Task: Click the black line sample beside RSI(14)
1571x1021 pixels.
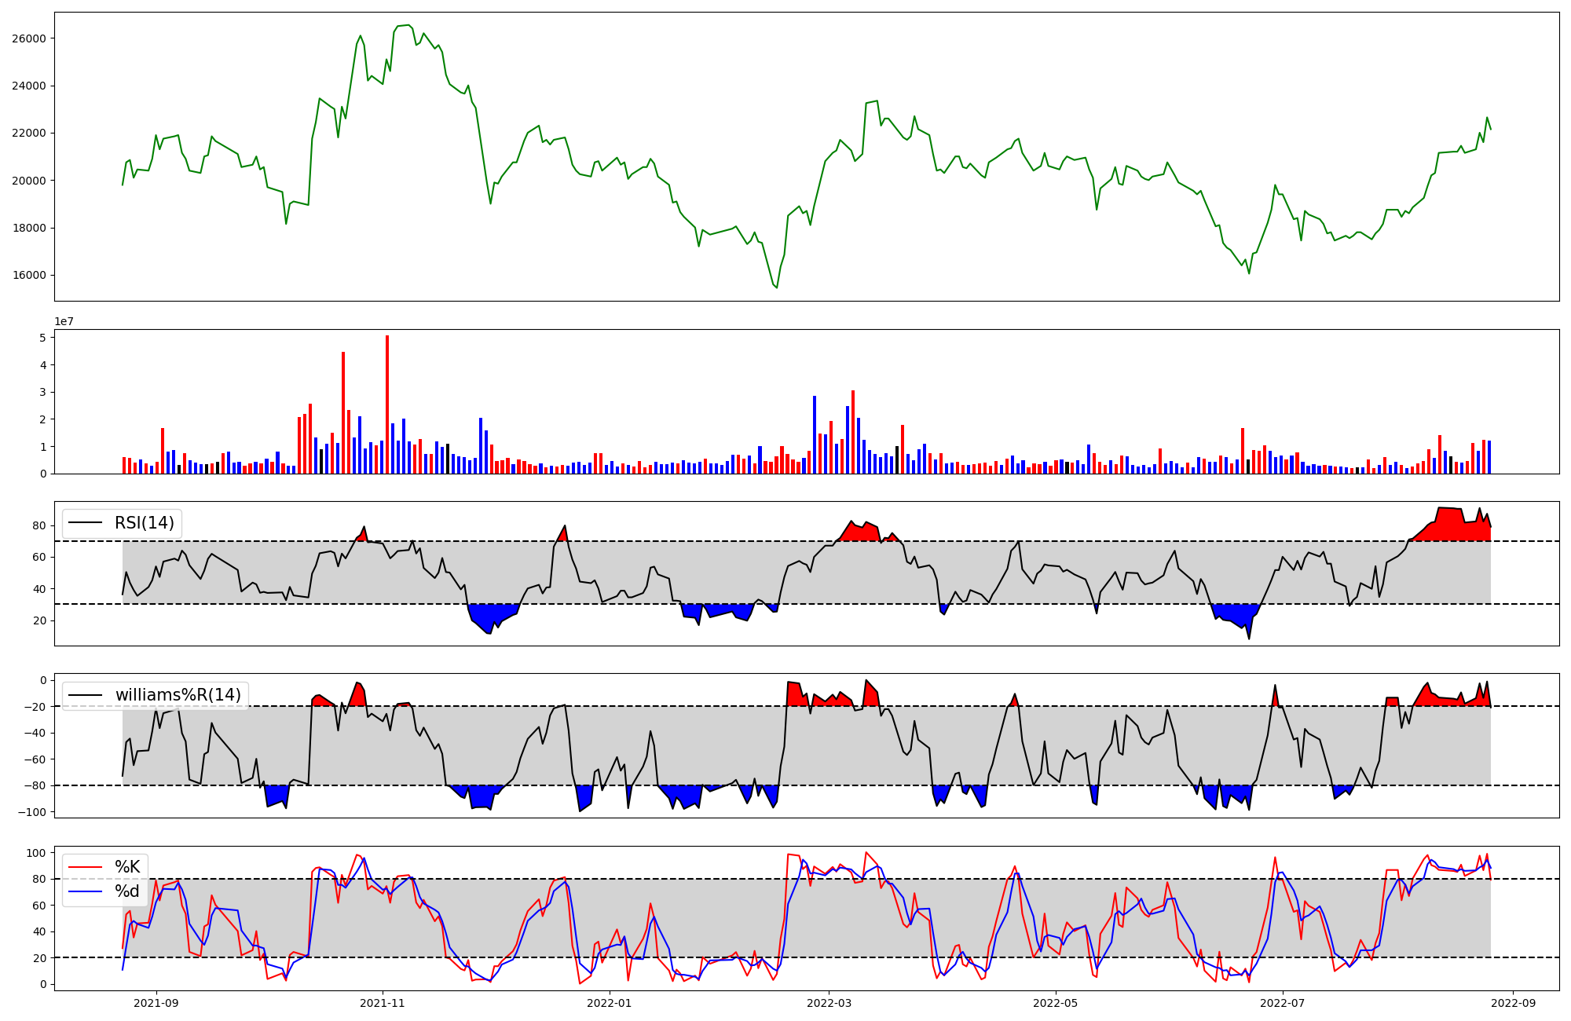Action: click(86, 523)
